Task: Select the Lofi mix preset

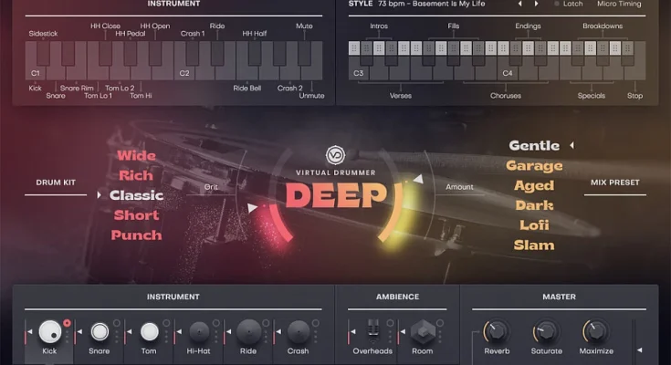Action: tap(534, 225)
